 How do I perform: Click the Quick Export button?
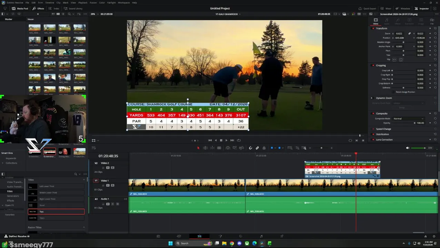point(367,8)
